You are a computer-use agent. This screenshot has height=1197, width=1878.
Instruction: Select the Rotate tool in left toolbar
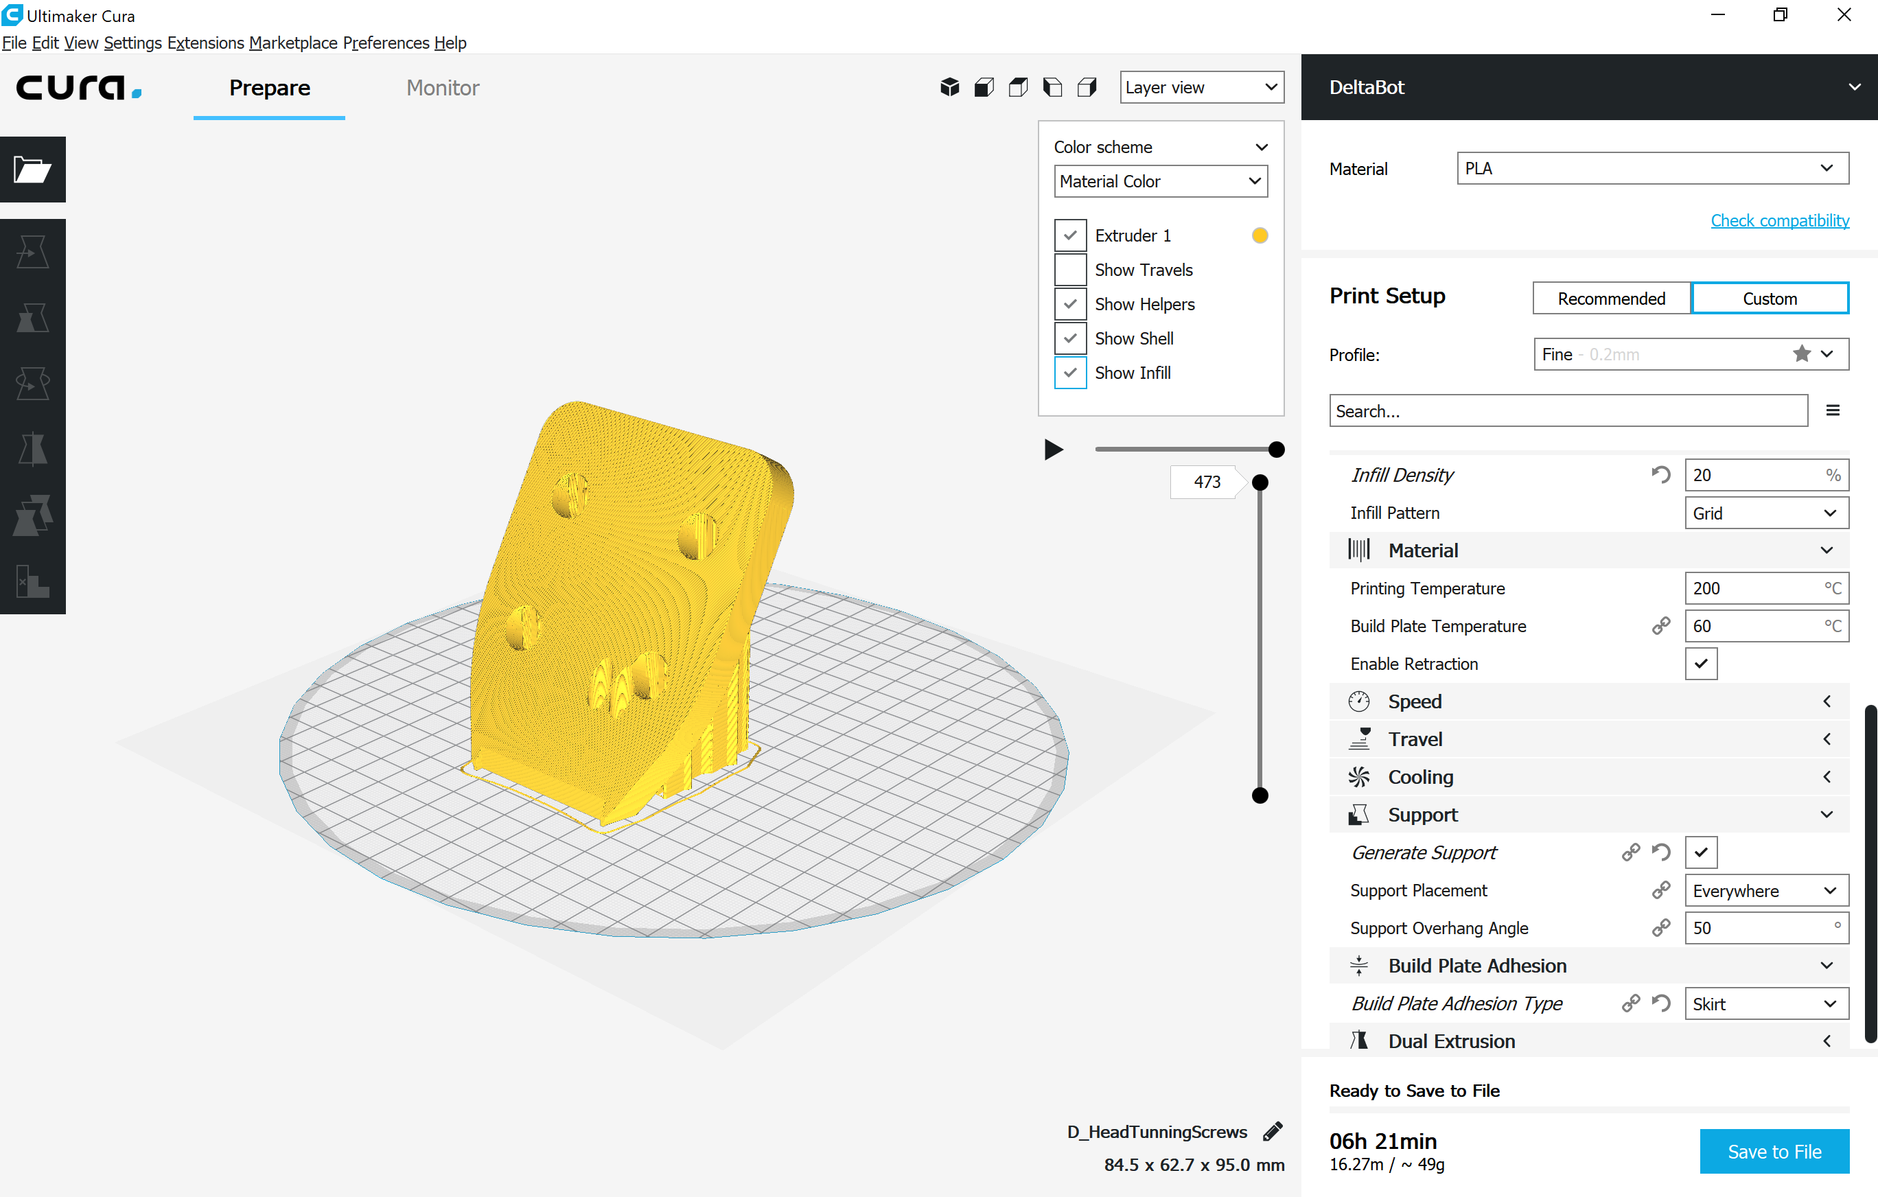point(33,383)
